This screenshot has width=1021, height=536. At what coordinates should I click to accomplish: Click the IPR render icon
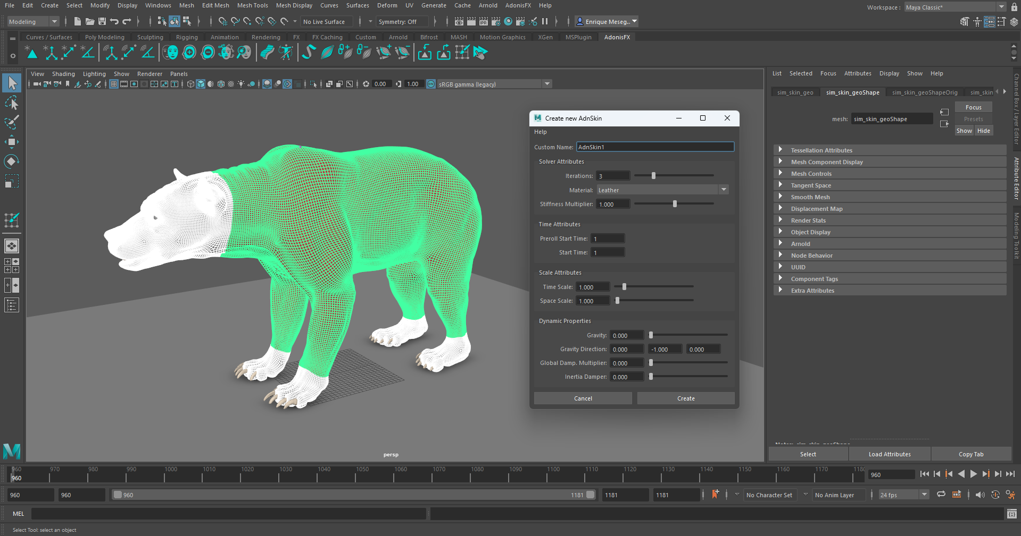coord(484,21)
